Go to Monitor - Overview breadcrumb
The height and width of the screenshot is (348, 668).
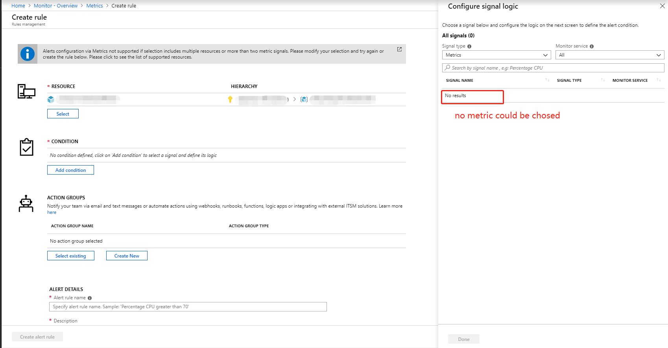coord(55,6)
